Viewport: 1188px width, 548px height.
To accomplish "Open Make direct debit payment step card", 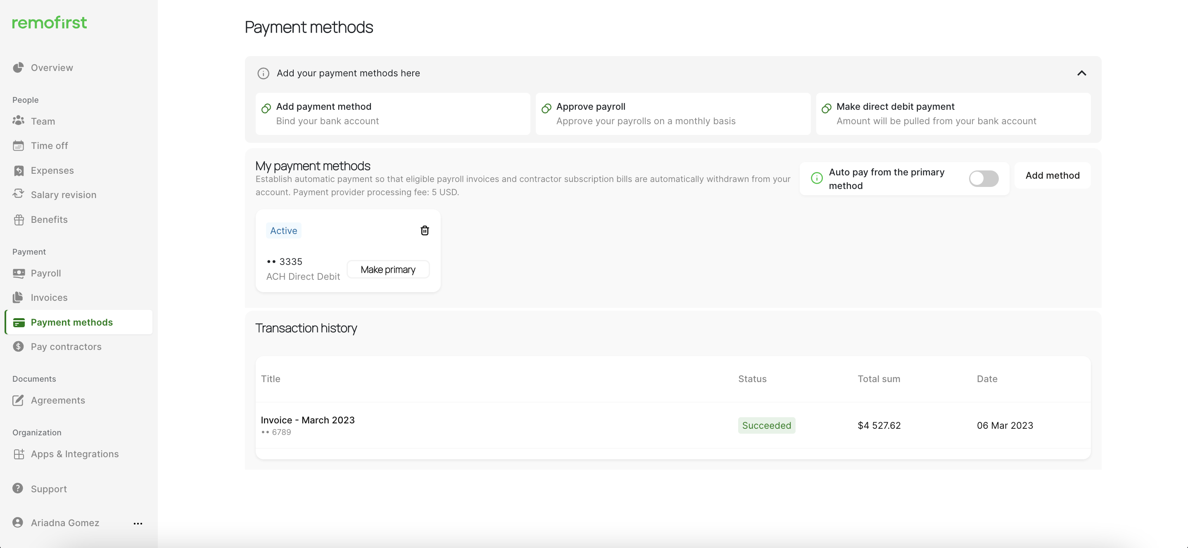I will click(x=953, y=114).
